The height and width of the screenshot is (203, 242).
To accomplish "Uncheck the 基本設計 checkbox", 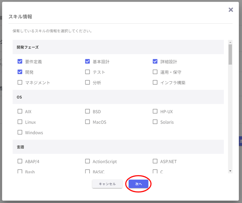I will [x=88, y=61].
